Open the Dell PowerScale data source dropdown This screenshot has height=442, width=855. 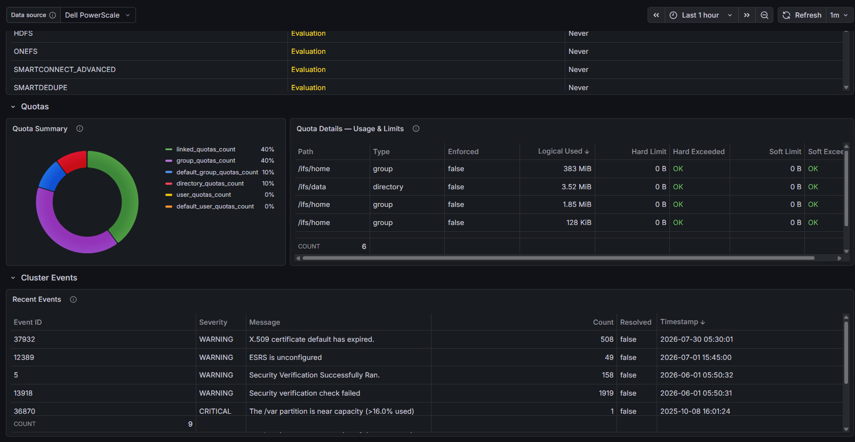[x=98, y=15]
